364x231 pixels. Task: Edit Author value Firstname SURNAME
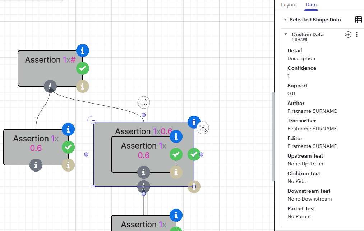pos(312,111)
